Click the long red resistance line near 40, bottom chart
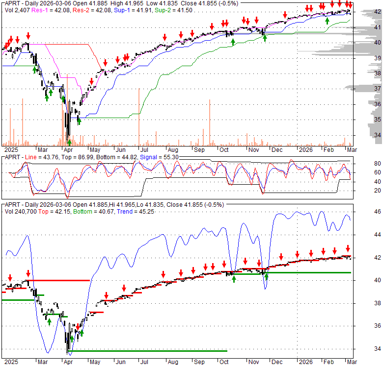Screen dimensions: 383x365 click(x=58, y=280)
